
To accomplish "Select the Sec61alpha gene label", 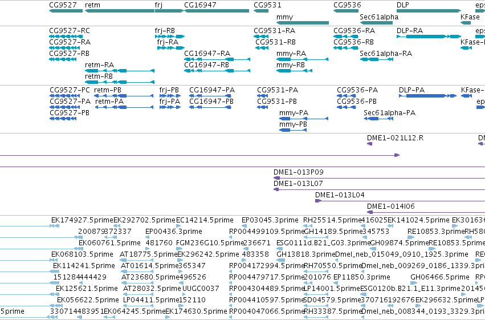I will pyautogui.click(x=379, y=17).
